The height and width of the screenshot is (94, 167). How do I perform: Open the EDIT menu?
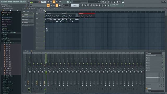[x=4, y=2]
